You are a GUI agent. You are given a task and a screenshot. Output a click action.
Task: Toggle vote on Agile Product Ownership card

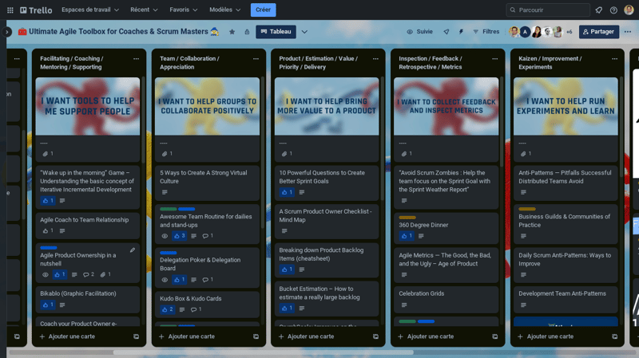pyautogui.click(x=59, y=274)
